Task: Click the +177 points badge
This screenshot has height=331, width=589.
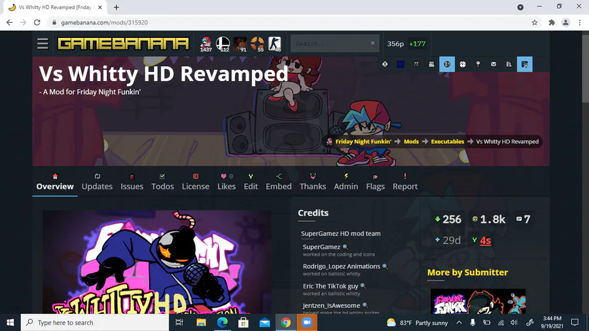Action: [x=417, y=44]
